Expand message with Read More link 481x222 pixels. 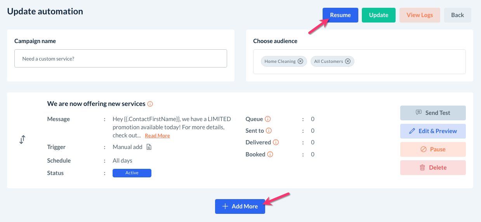[157, 136]
